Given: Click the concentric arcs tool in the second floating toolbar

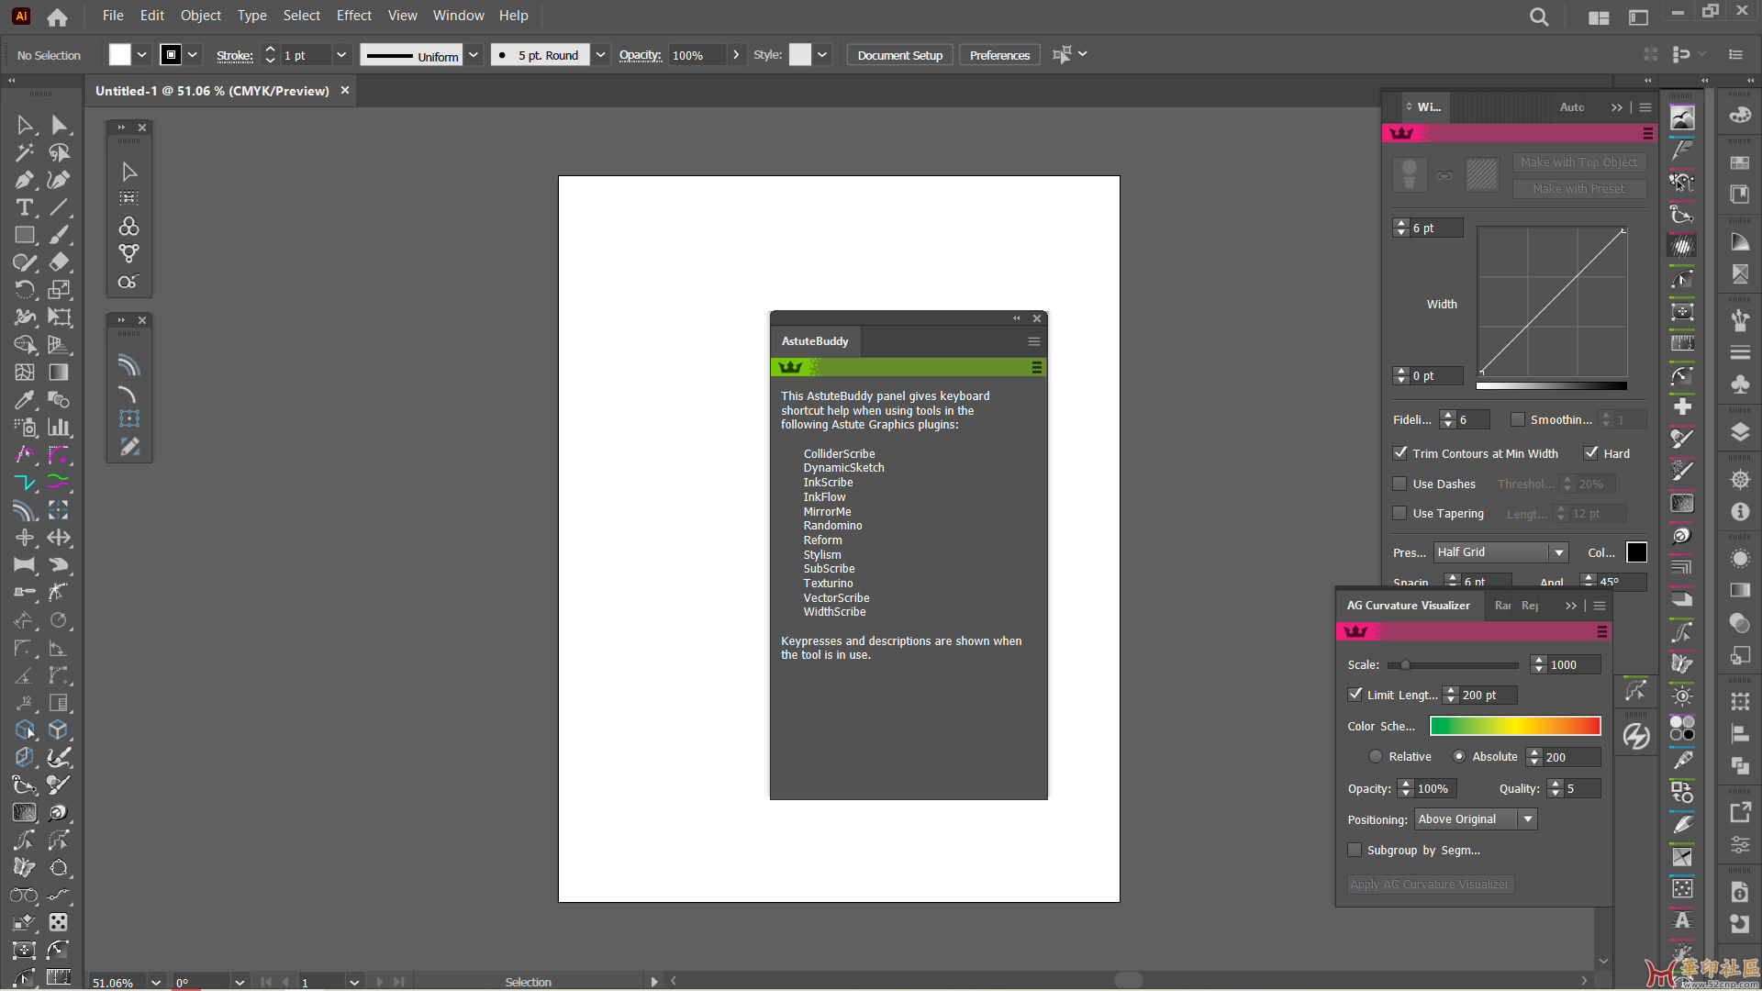Looking at the screenshot, I should 129,366.
